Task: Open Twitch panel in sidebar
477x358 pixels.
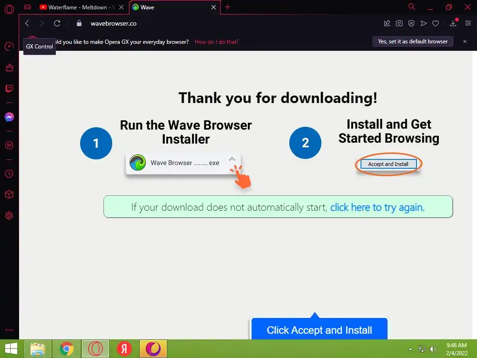Action: (x=9, y=89)
